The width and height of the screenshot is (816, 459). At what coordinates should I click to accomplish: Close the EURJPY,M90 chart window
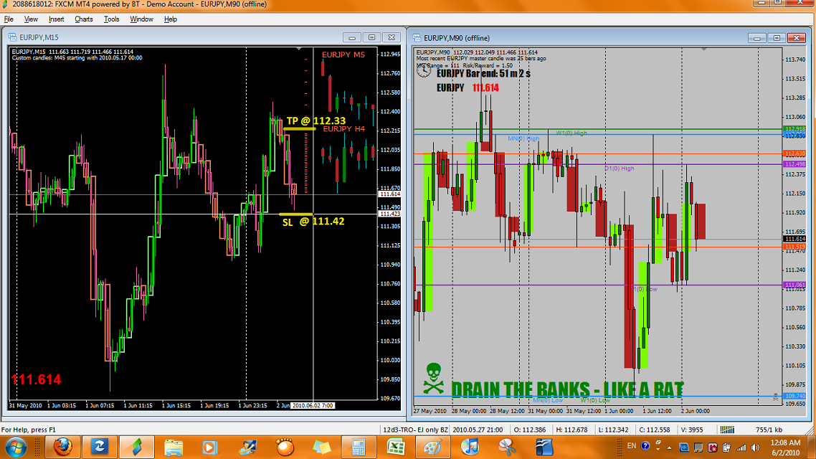(796, 38)
